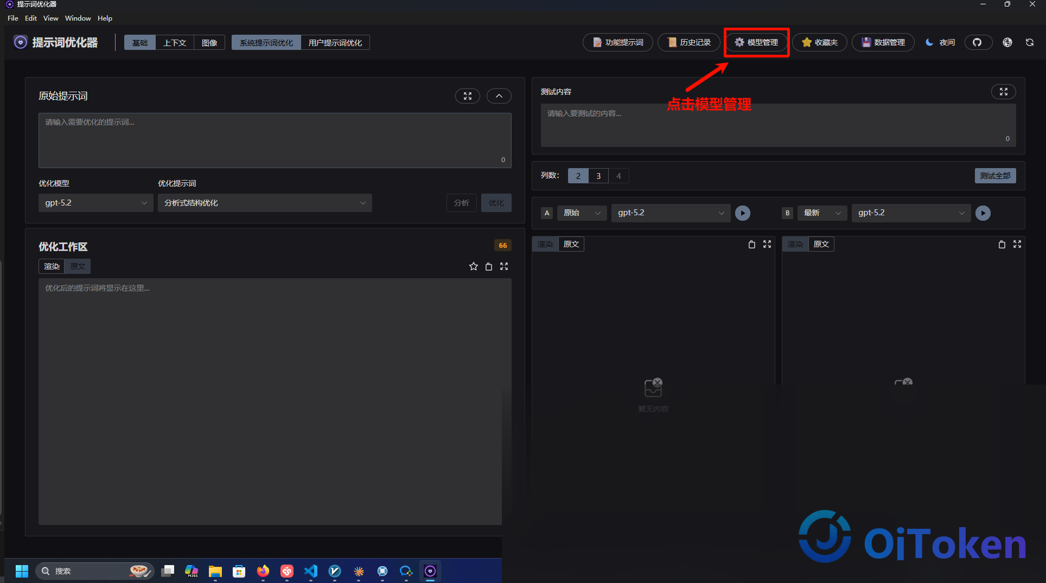Open 数据管理 data manager
The image size is (1046, 583).
[x=883, y=42]
